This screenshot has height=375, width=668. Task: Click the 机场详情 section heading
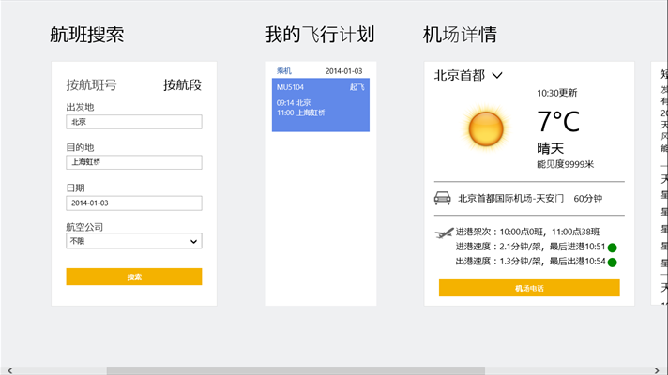tap(460, 35)
